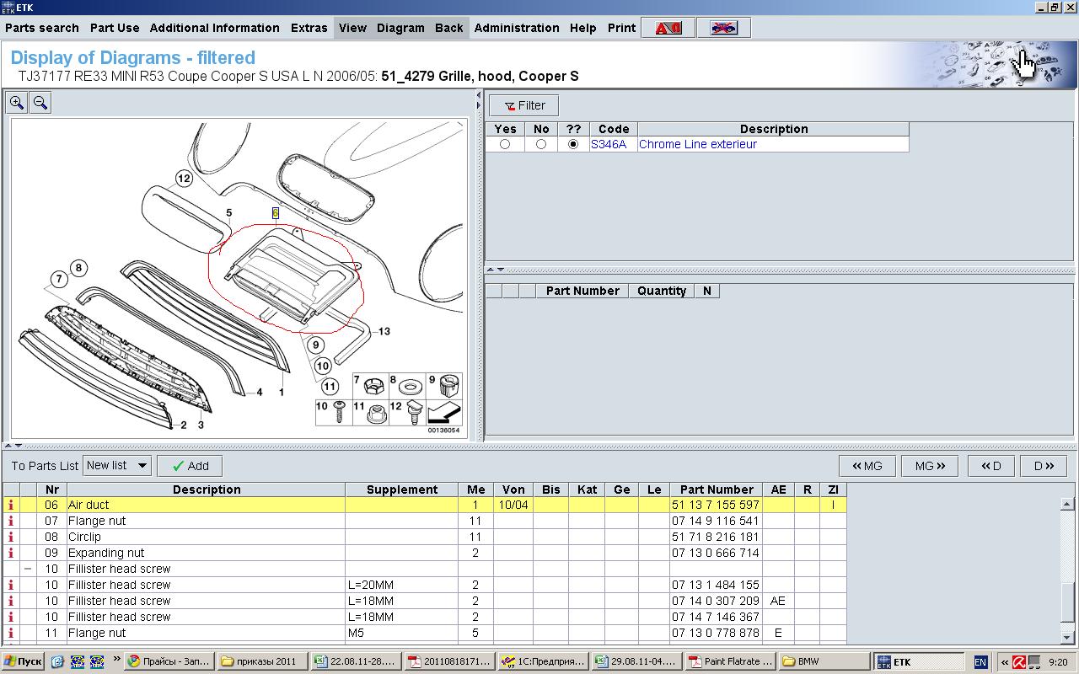Click the car toolbar icon next to Print
This screenshot has width=1079, height=674.
[x=723, y=28]
